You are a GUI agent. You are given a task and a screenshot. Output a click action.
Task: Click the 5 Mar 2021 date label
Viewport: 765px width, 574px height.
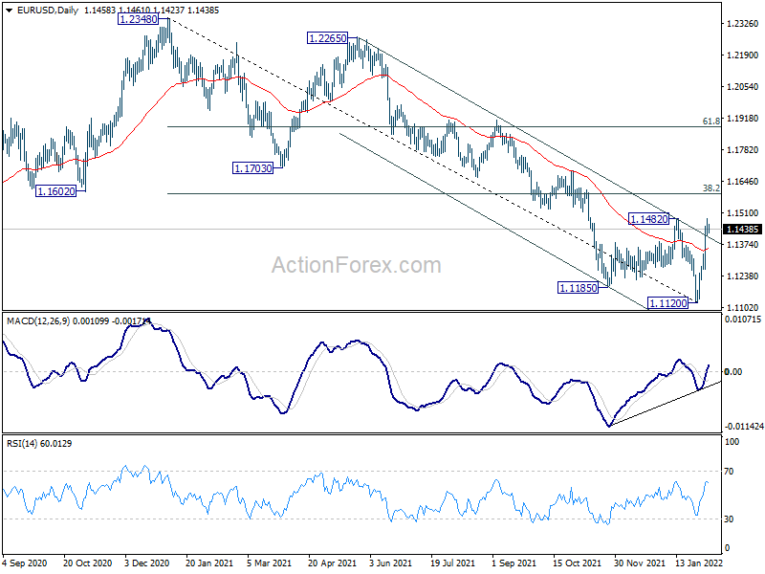pos(269,563)
